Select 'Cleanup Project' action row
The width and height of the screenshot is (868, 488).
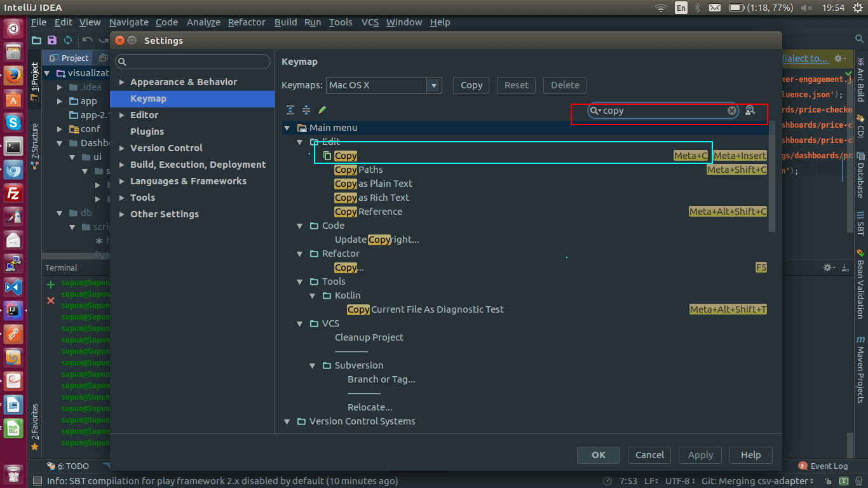click(526, 337)
